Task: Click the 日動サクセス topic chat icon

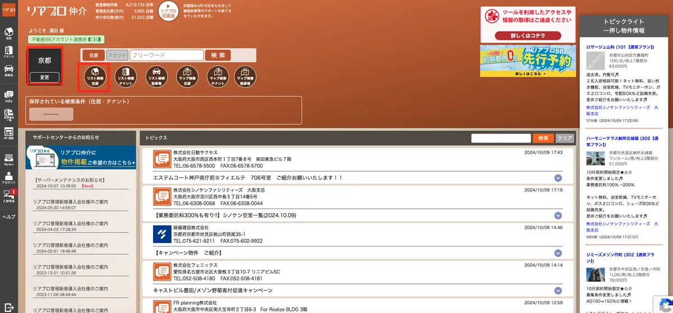Action: coord(162,160)
